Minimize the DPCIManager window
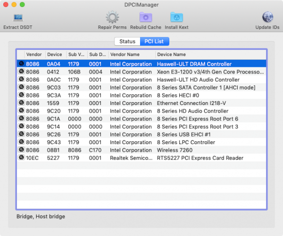This screenshot has width=283, height=236. tap(14, 4)
